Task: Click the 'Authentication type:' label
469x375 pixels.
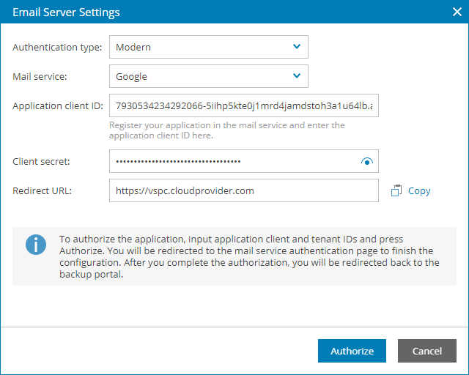Action: pyautogui.click(x=57, y=48)
